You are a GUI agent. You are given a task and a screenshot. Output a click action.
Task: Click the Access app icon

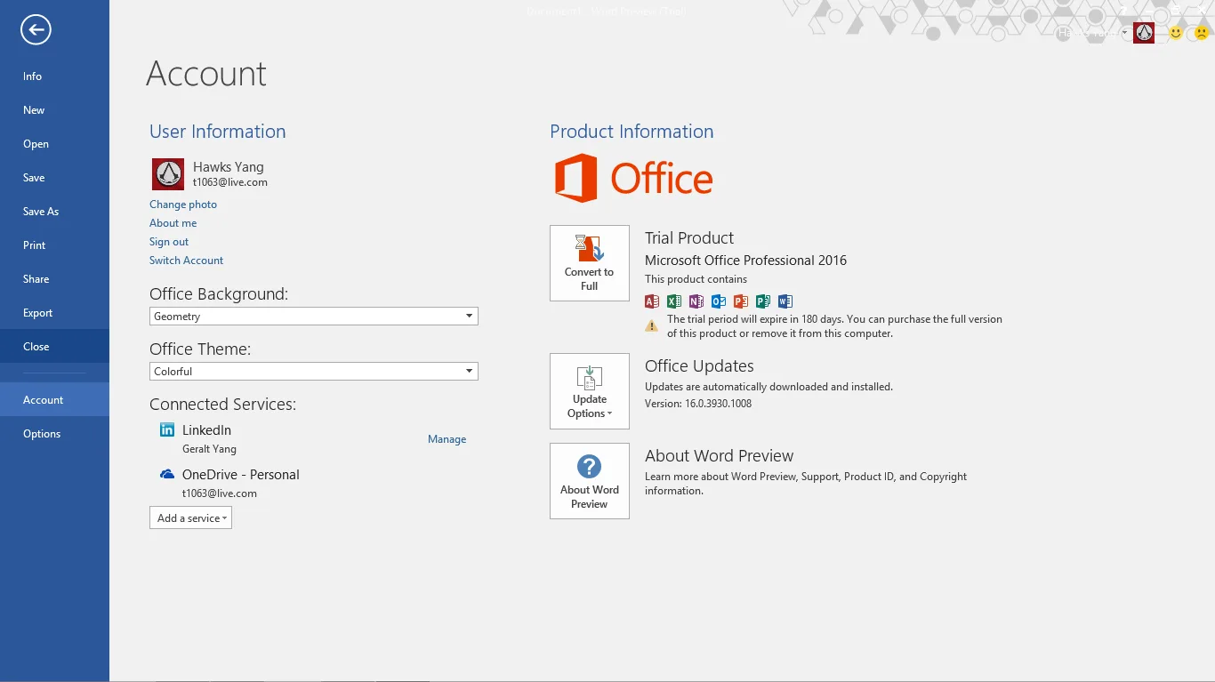point(652,301)
